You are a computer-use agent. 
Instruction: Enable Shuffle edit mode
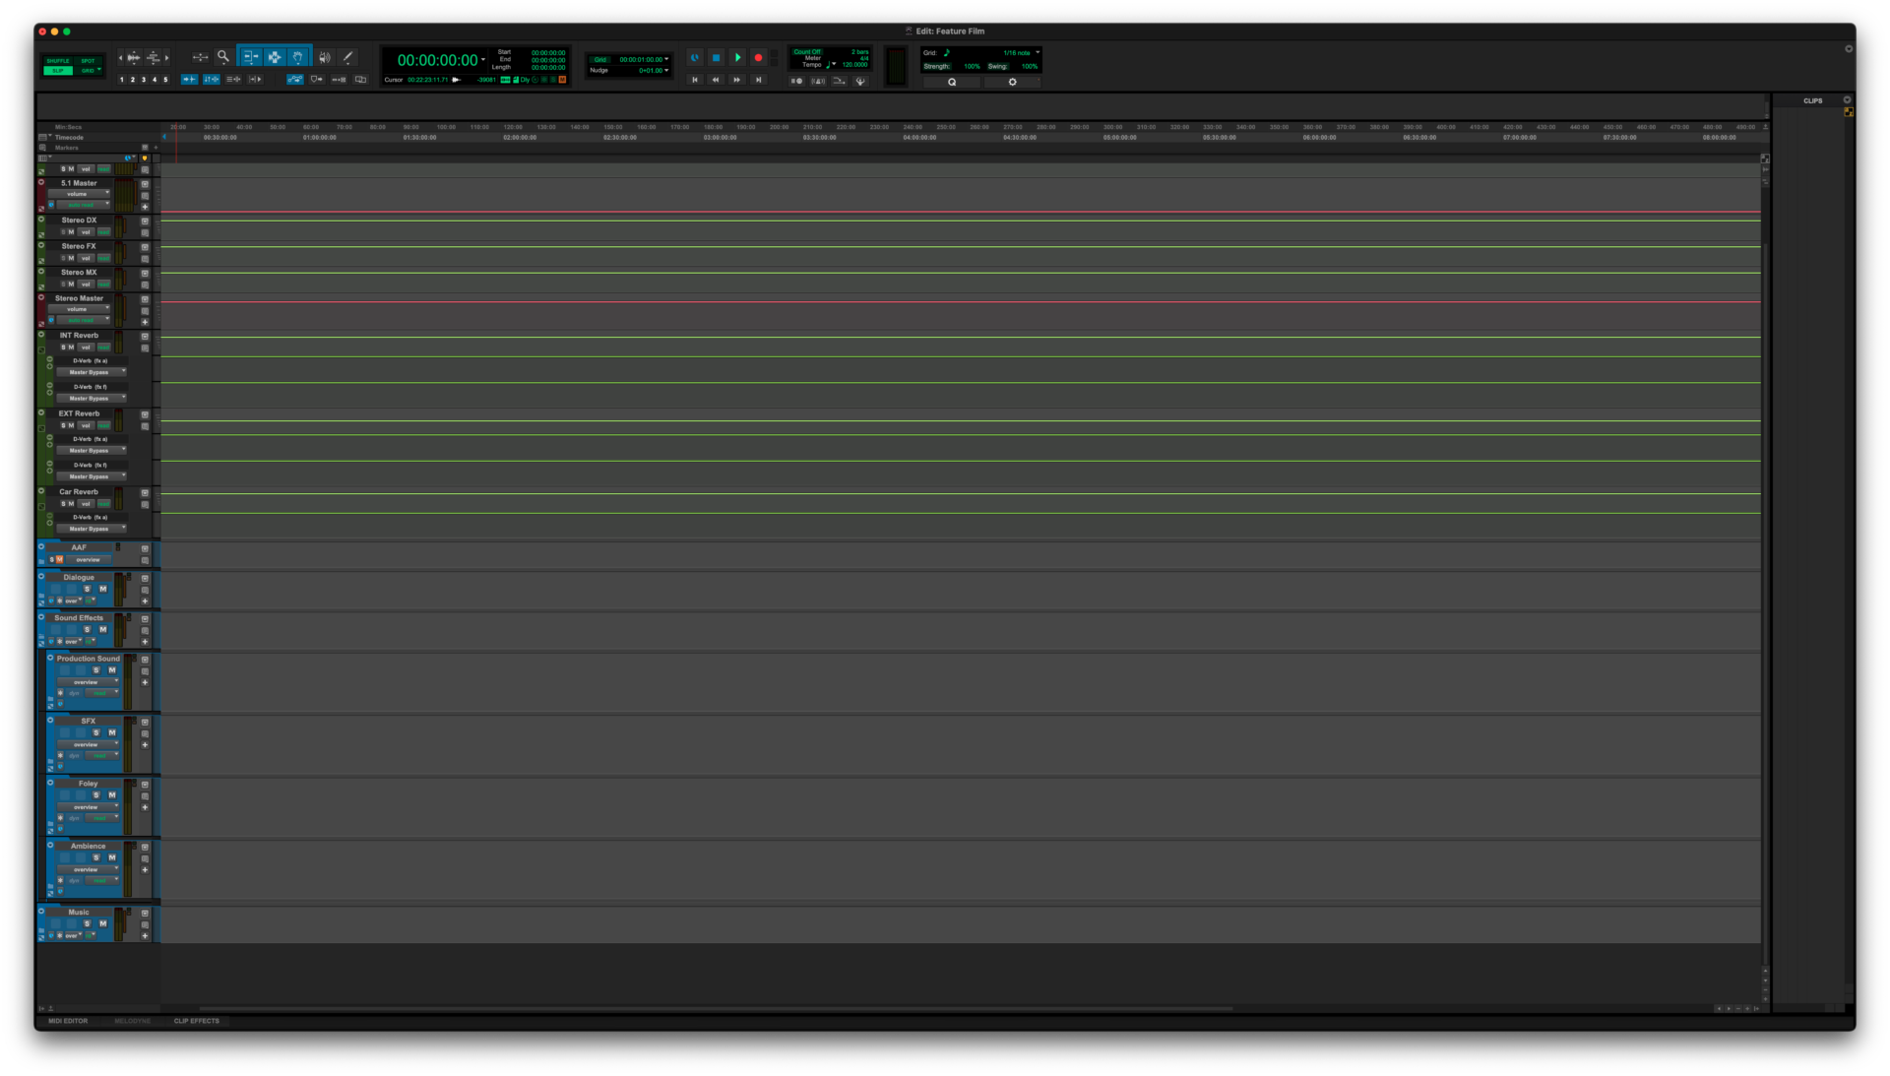click(x=58, y=61)
